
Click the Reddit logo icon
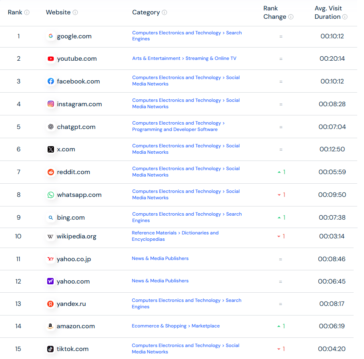[x=51, y=172]
